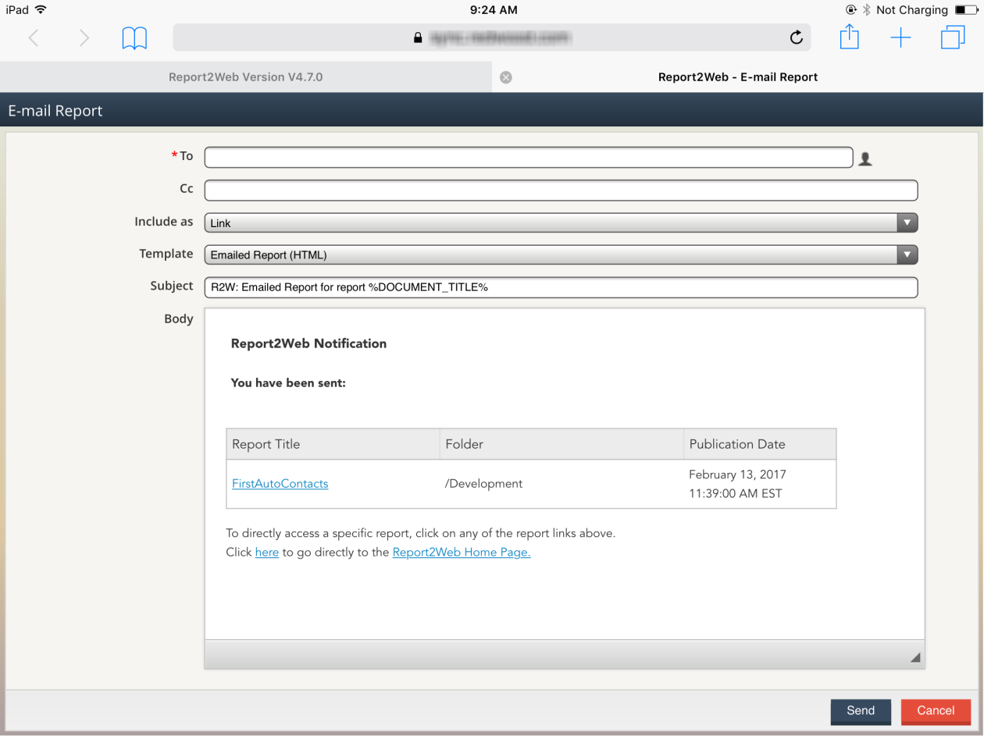
Task: Open the Template dropdown
Action: [907, 254]
